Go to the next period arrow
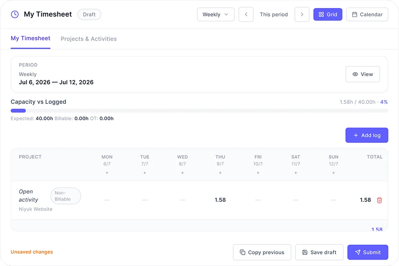 pos(302,15)
